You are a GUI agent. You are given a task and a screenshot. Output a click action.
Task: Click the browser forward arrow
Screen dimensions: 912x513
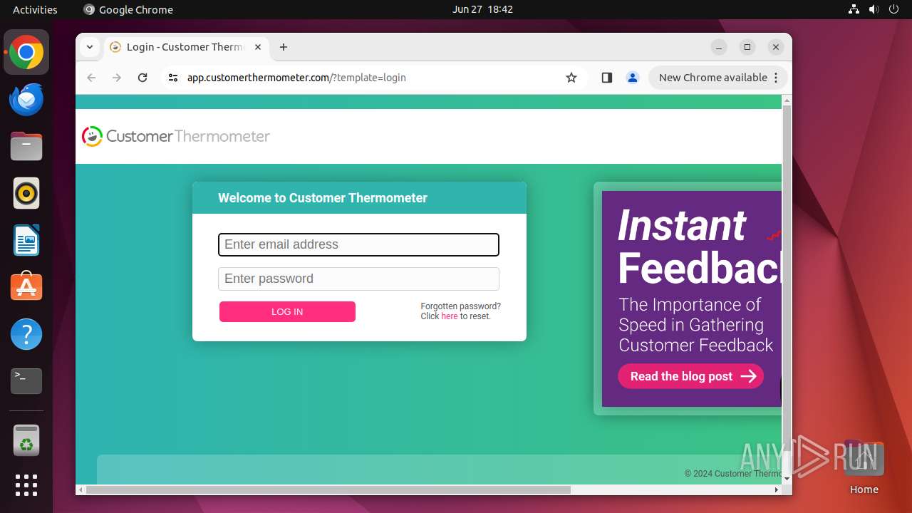[x=117, y=78]
